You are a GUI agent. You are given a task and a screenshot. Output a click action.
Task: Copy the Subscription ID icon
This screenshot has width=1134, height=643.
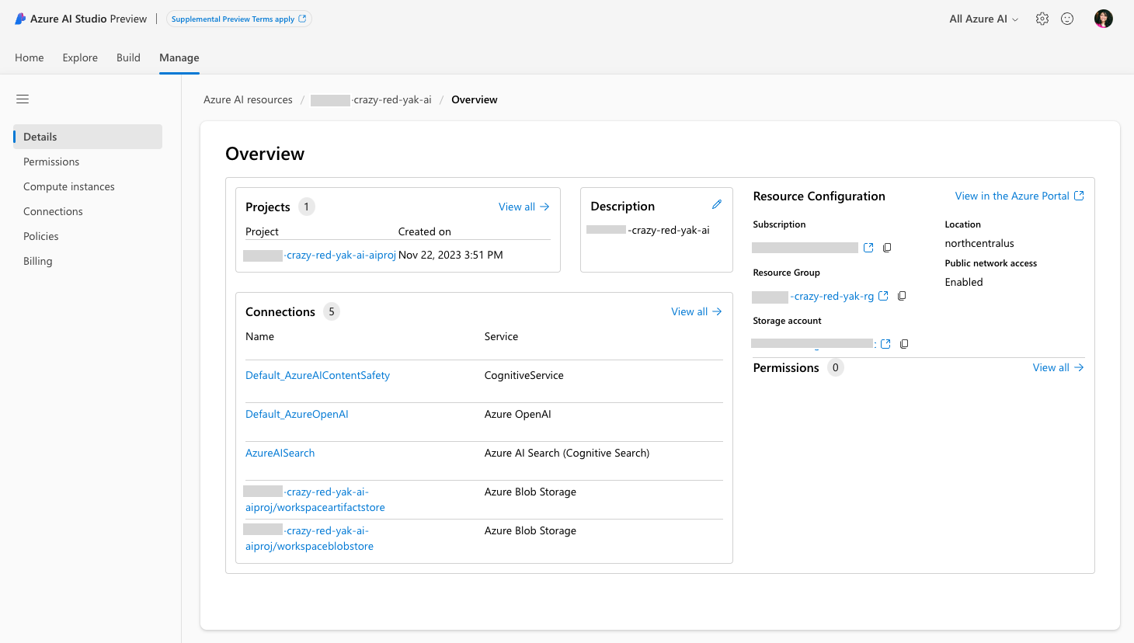(x=887, y=248)
